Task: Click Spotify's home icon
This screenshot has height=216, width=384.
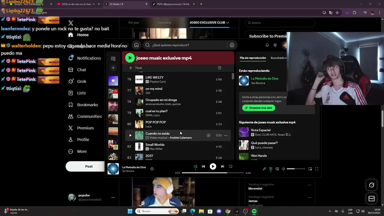Action: 136,45
